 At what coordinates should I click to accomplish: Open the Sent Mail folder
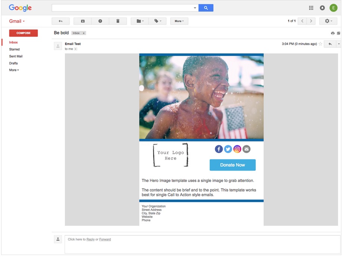pos(16,56)
